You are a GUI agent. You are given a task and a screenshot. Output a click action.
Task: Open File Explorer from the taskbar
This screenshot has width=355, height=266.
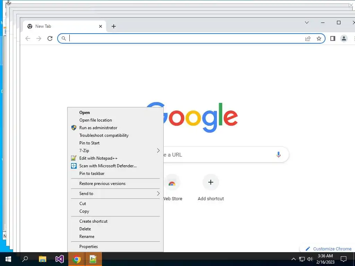42,259
